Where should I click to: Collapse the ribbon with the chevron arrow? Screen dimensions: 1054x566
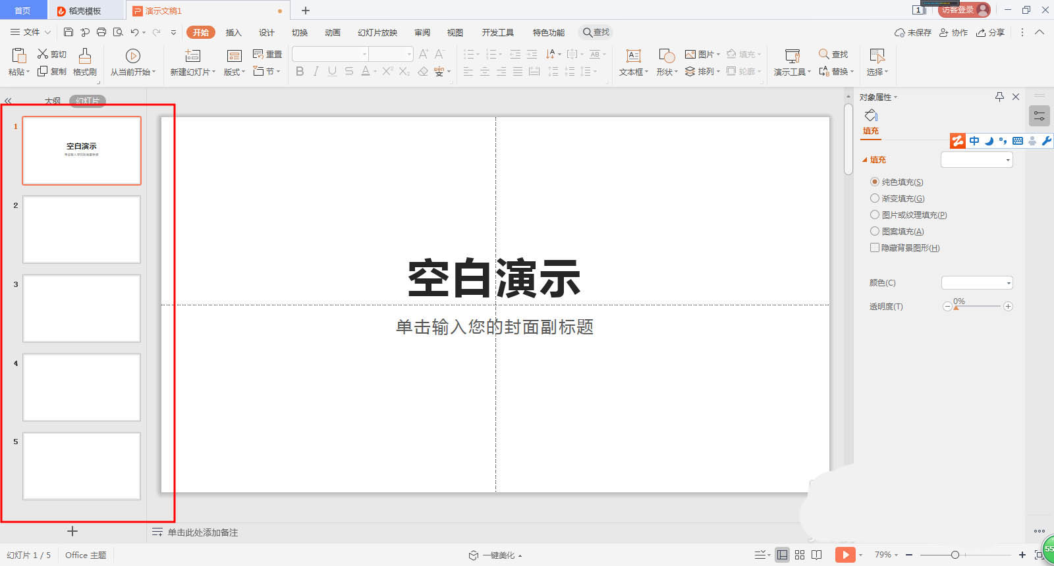coord(1040,32)
